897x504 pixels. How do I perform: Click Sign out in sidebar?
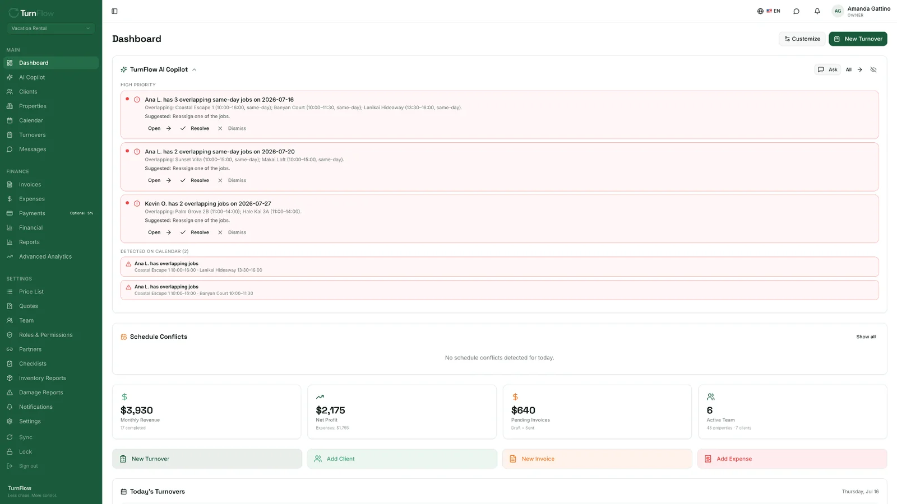tap(50, 466)
